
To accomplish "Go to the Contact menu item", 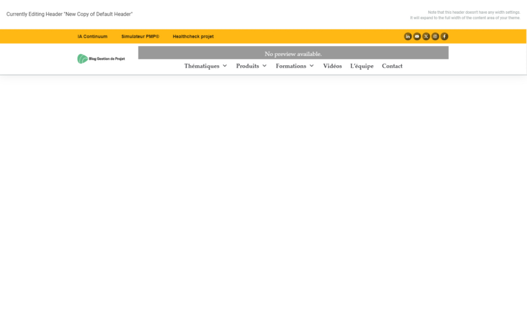I will click(x=392, y=66).
